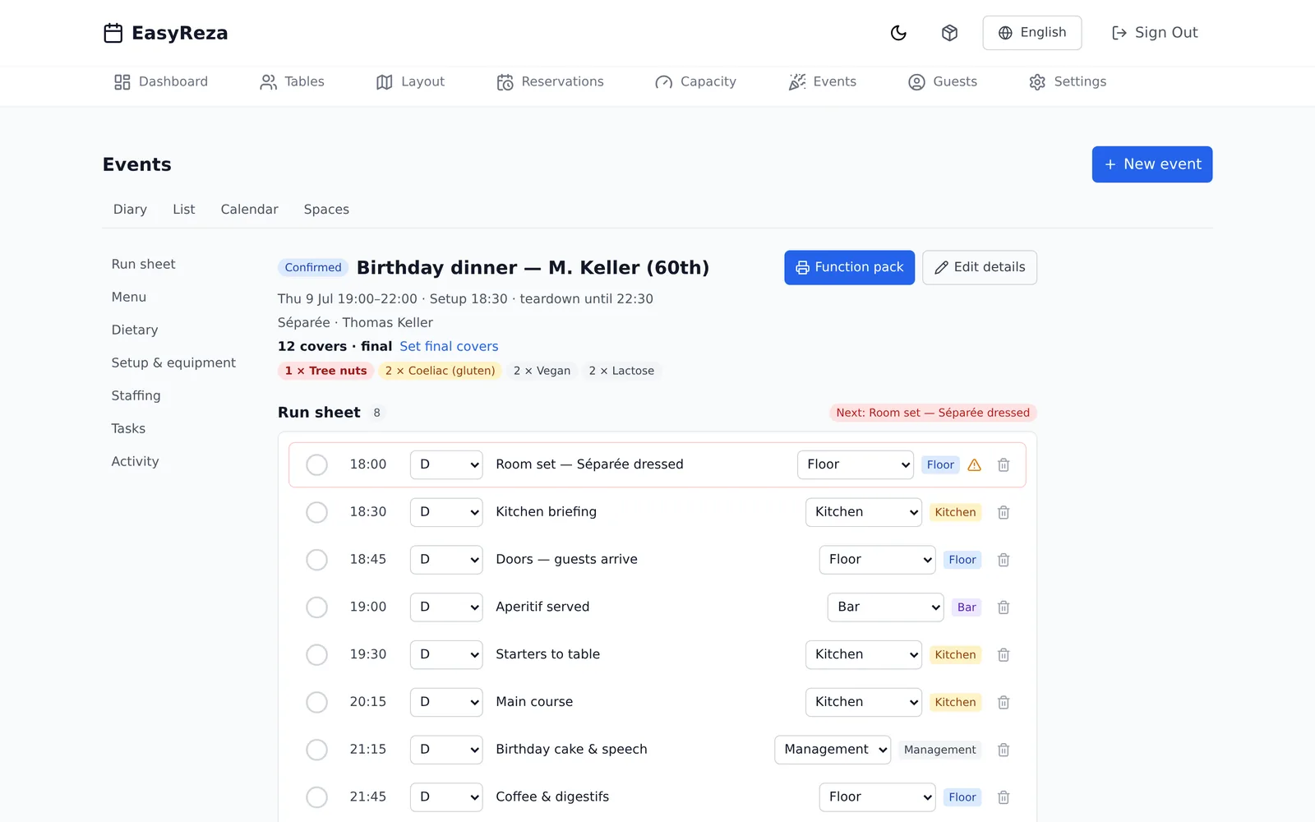
Task: Delete the Coffee & digestifs row
Action: [1004, 798]
